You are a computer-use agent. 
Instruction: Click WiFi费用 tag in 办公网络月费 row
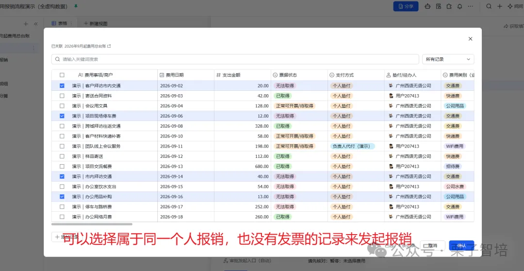coord(455,217)
